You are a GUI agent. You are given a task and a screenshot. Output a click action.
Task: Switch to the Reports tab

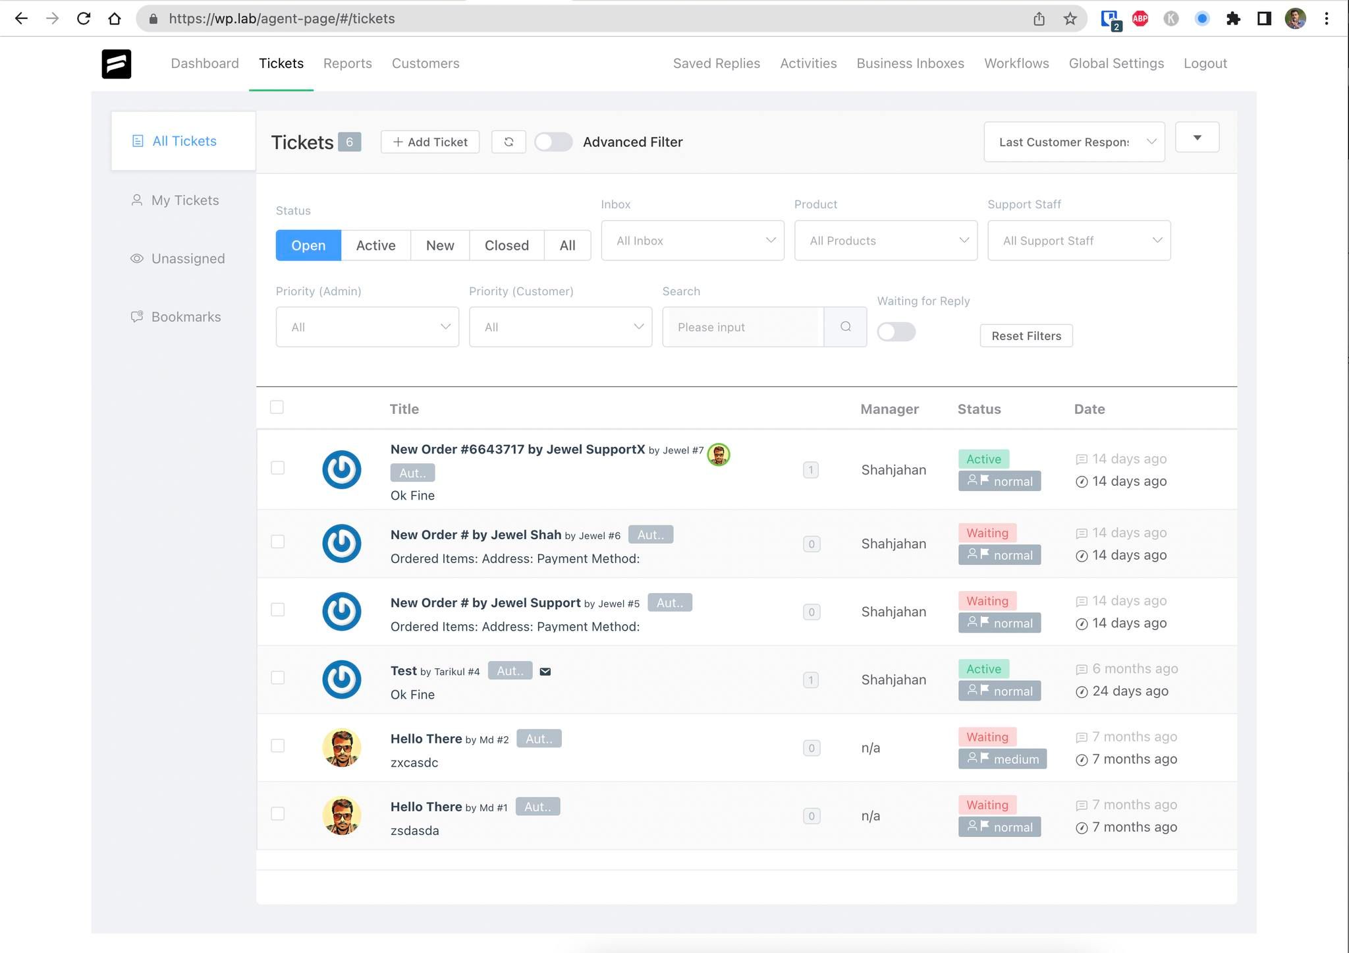(348, 63)
